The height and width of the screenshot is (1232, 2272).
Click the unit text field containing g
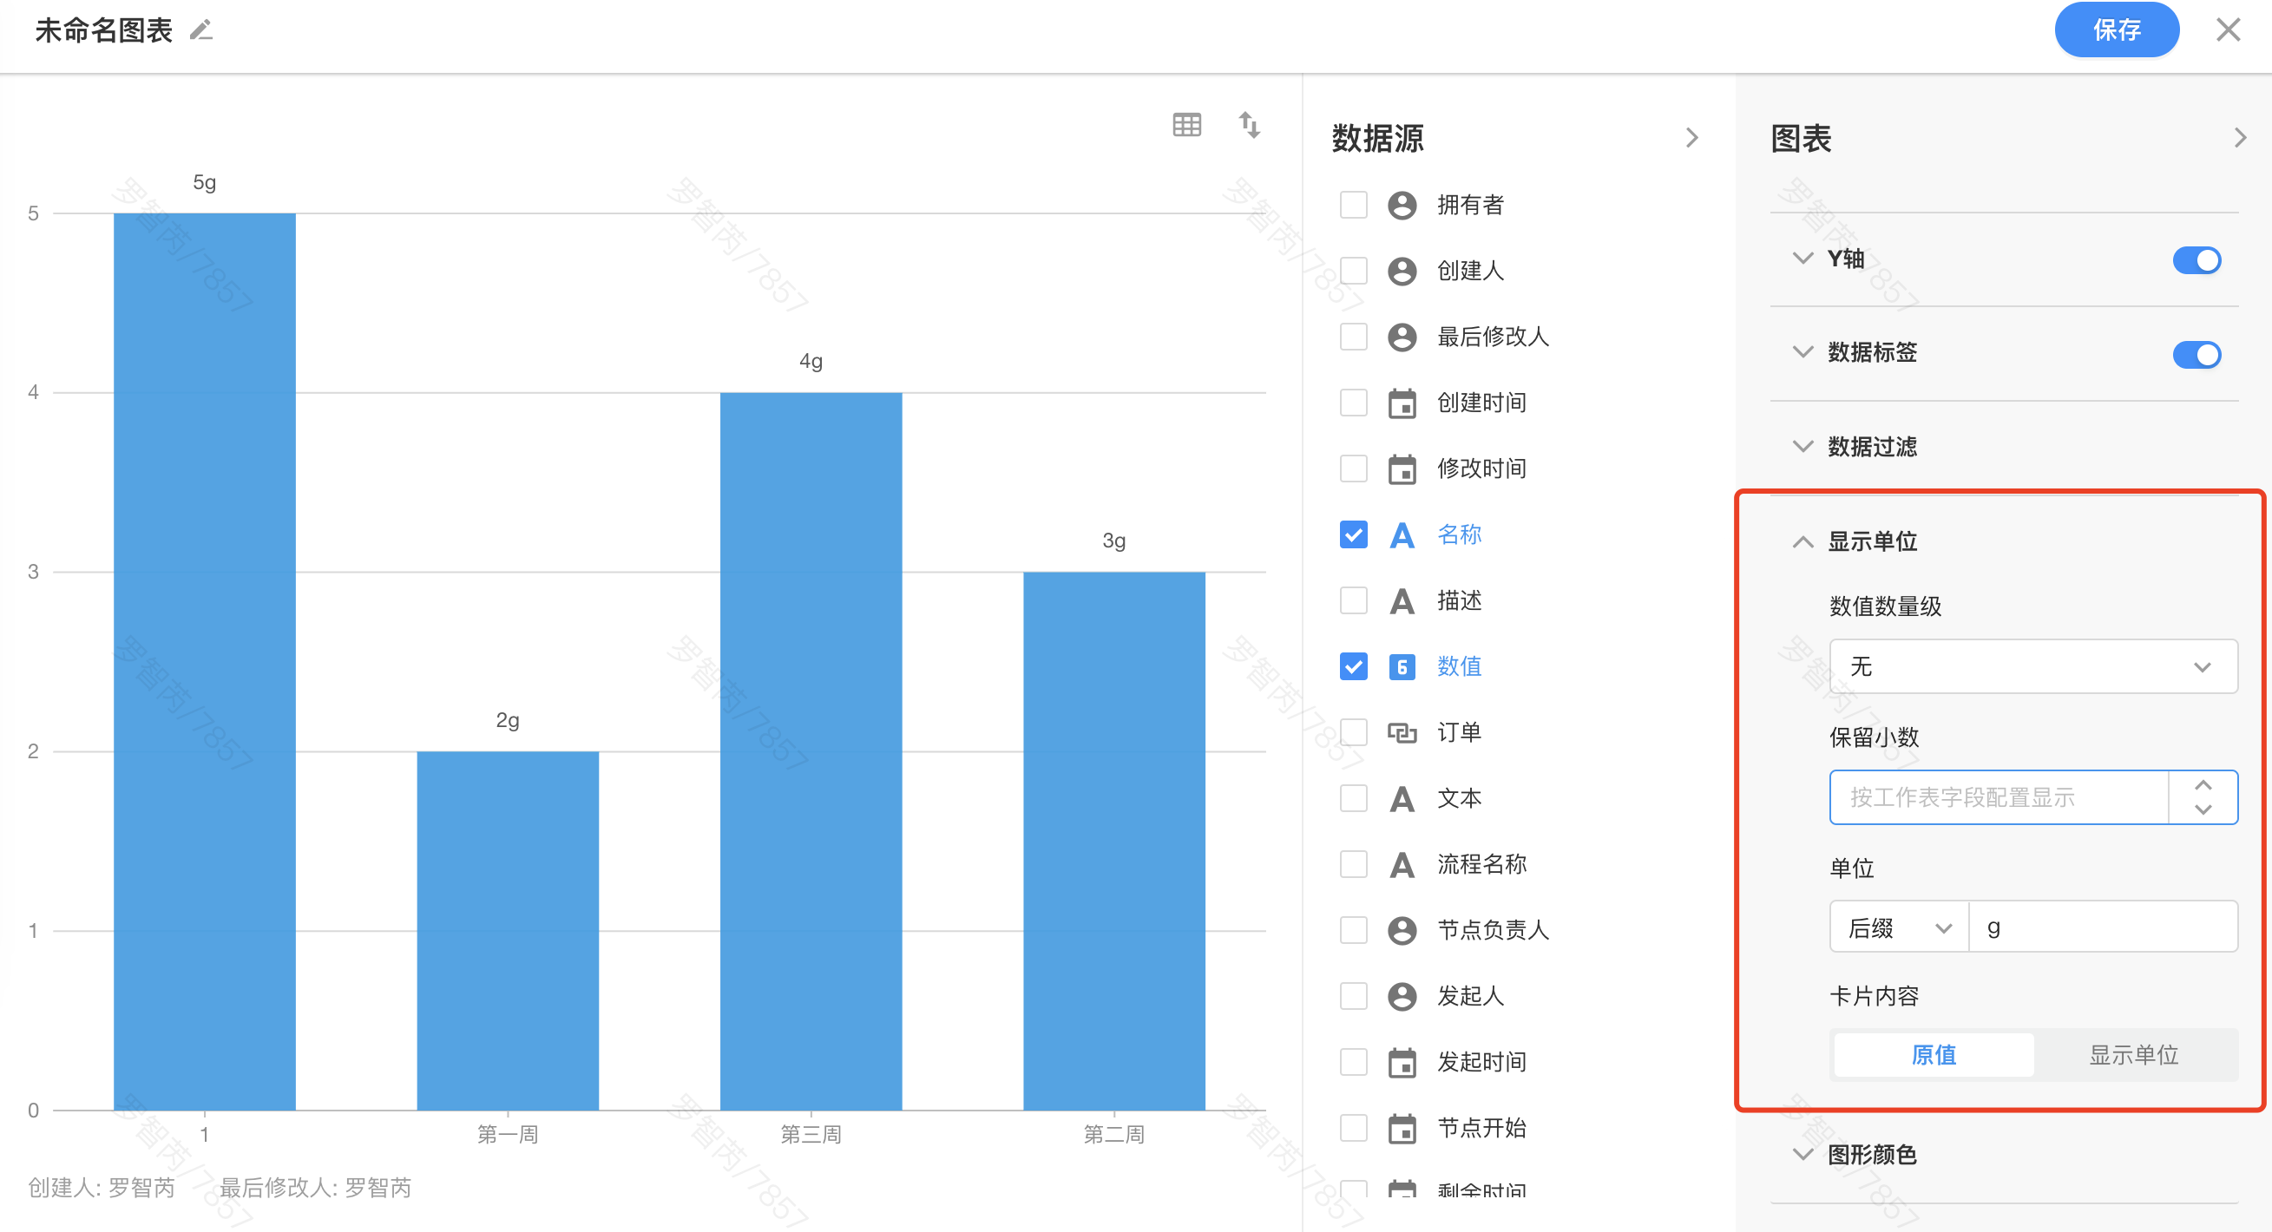coord(2103,927)
